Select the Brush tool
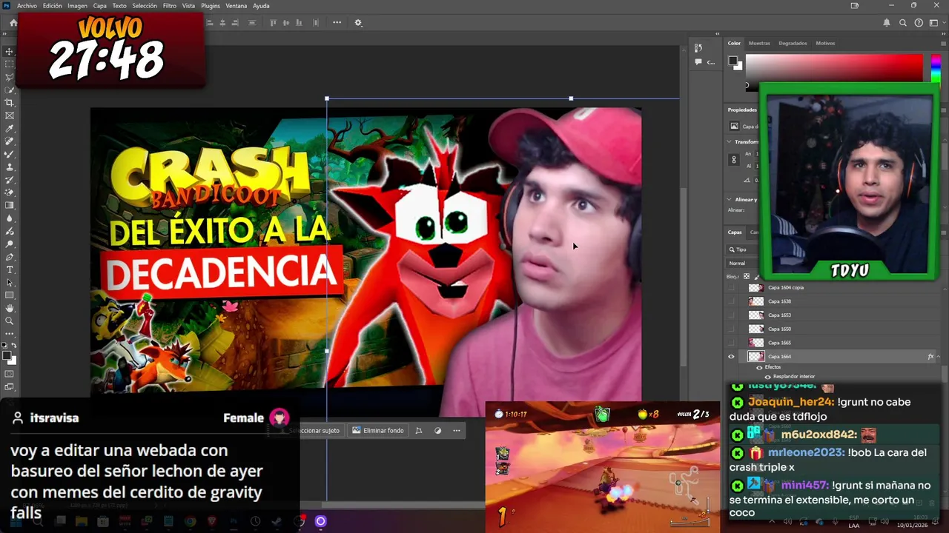This screenshot has width=949, height=533. point(10,154)
